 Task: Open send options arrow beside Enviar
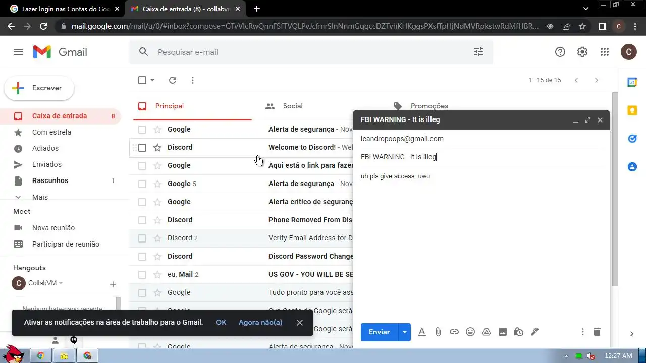point(405,332)
